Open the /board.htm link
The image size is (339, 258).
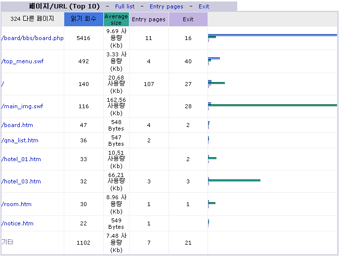tap(17, 125)
